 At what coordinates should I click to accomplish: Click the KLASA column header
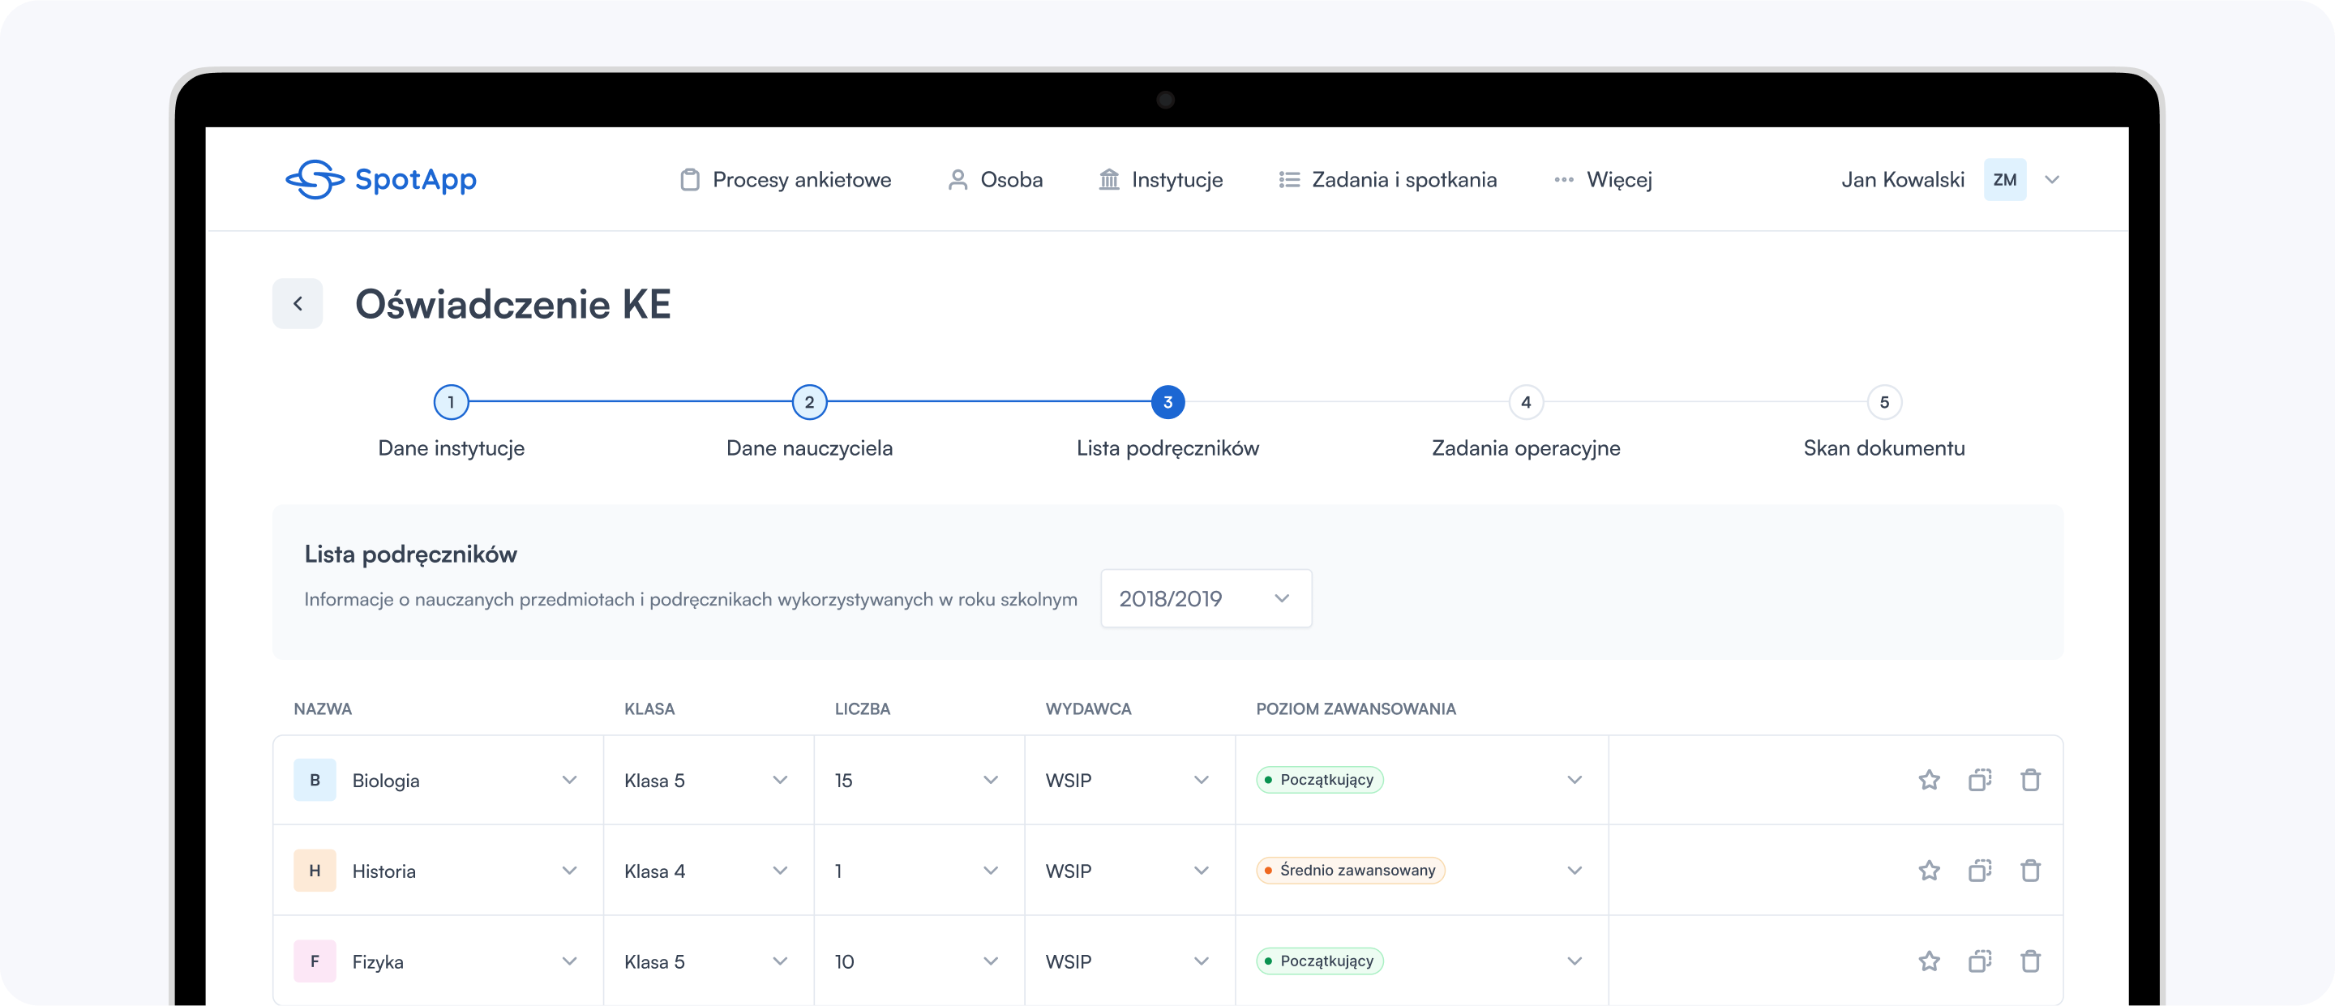point(649,708)
